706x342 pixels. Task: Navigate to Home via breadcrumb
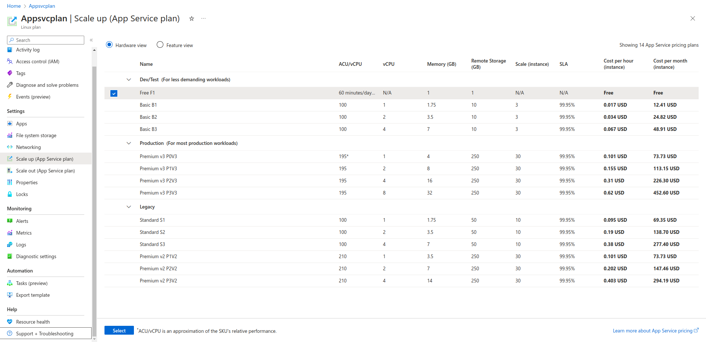coord(14,6)
